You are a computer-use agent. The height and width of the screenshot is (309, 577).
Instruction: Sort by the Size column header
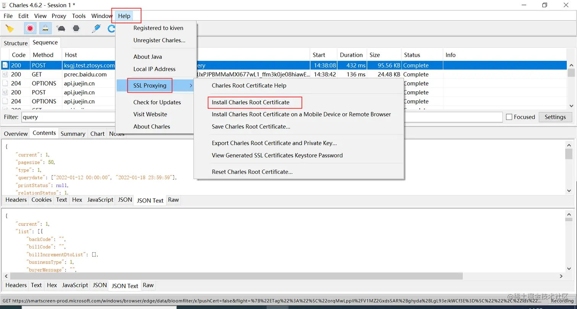coord(384,55)
